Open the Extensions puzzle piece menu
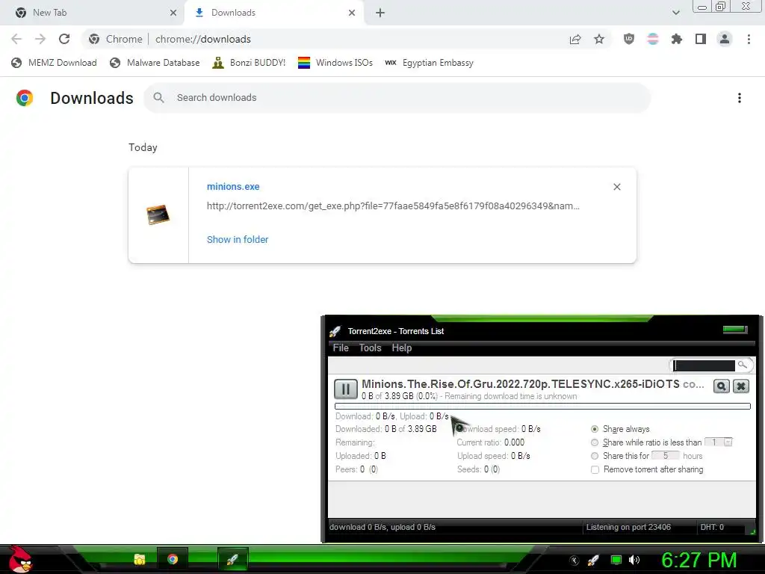The width and height of the screenshot is (765, 574). 677,39
